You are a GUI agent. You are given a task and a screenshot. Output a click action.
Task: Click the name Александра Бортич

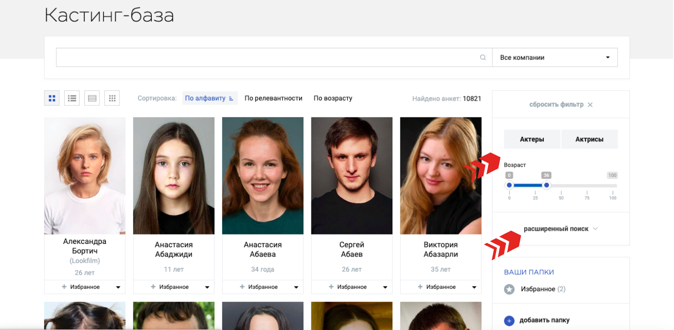(85, 246)
